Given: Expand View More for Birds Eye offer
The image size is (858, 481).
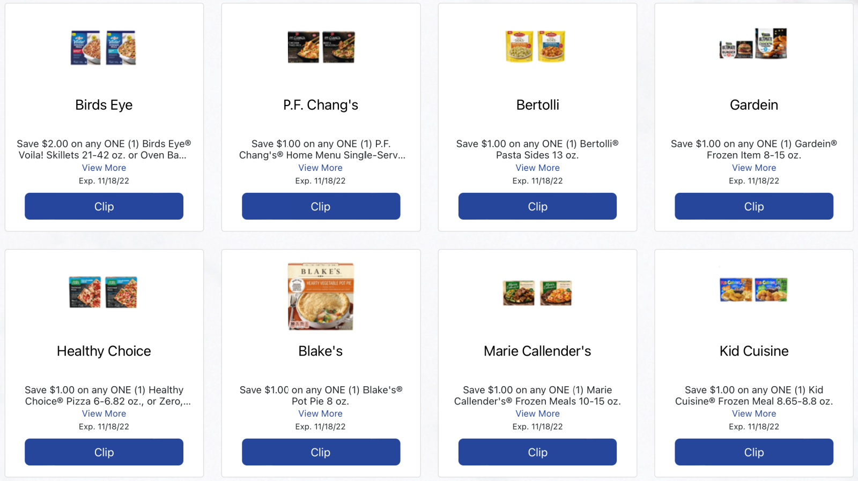Looking at the screenshot, I should point(104,168).
